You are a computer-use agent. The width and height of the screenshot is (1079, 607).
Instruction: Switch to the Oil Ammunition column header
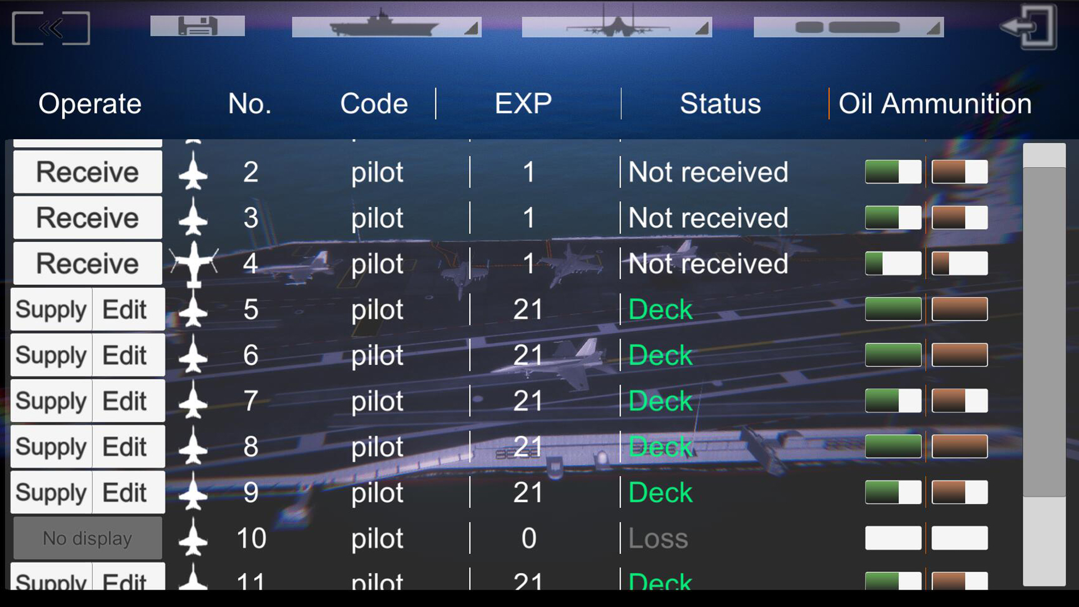click(x=933, y=103)
